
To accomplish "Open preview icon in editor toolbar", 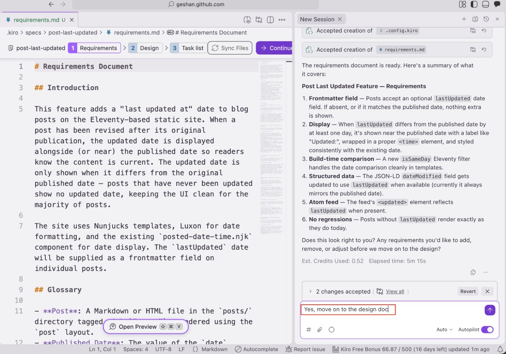I will click(247, 20).
